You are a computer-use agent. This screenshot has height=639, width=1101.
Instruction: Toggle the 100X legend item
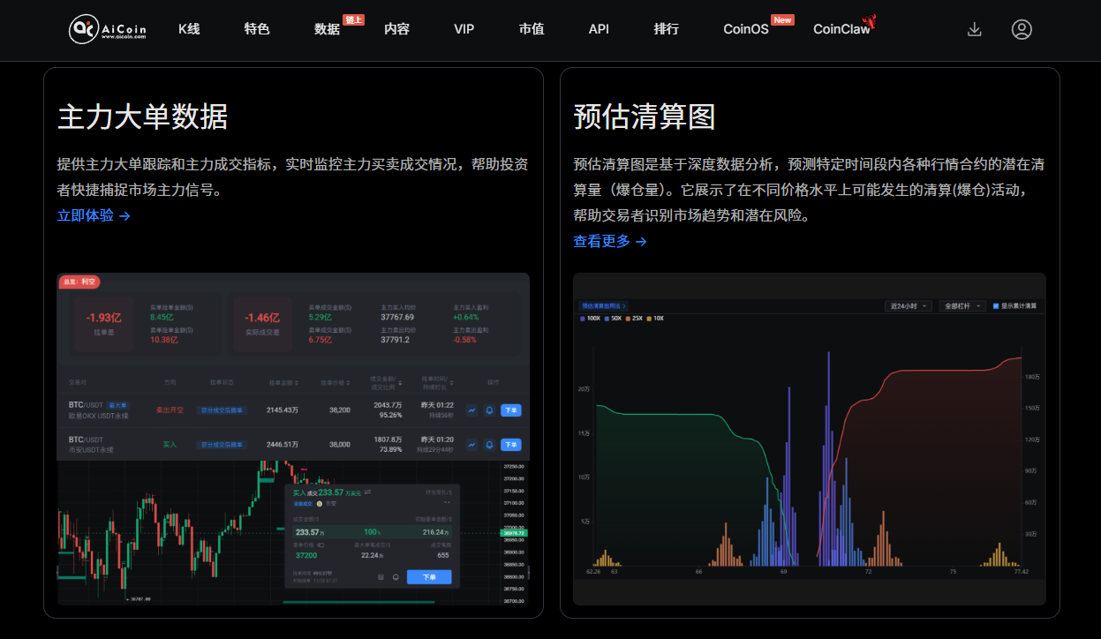click(593, 318)
